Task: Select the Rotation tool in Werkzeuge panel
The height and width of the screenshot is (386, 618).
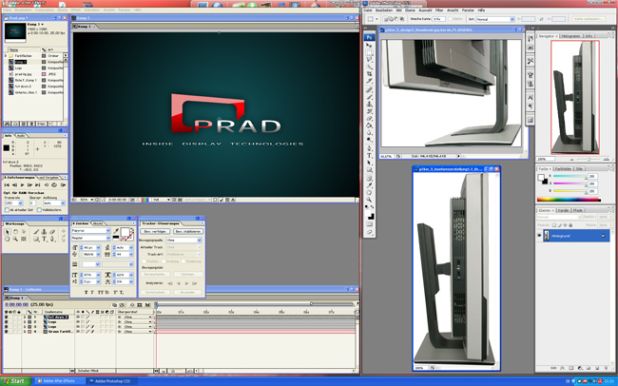Action: (x=16, y=232)
